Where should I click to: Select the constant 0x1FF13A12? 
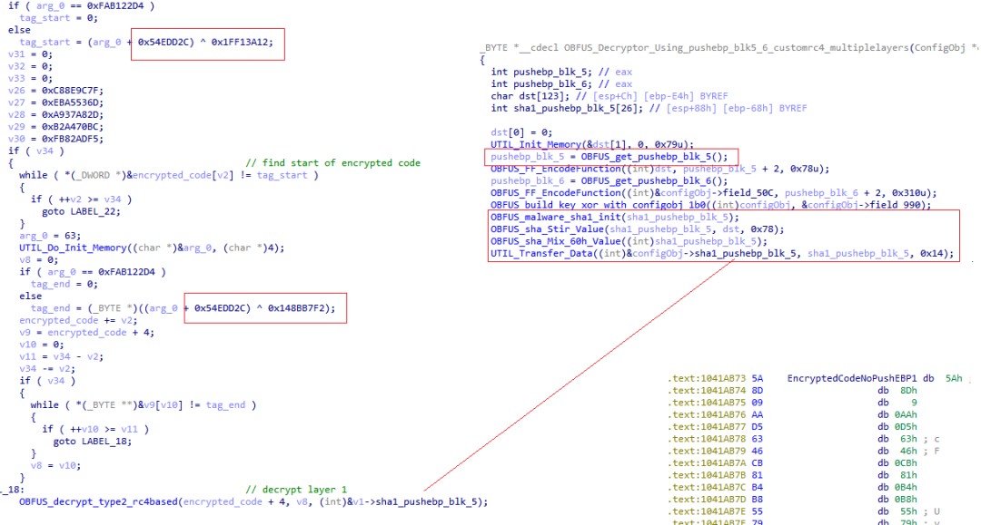click(x=243, y=42)
